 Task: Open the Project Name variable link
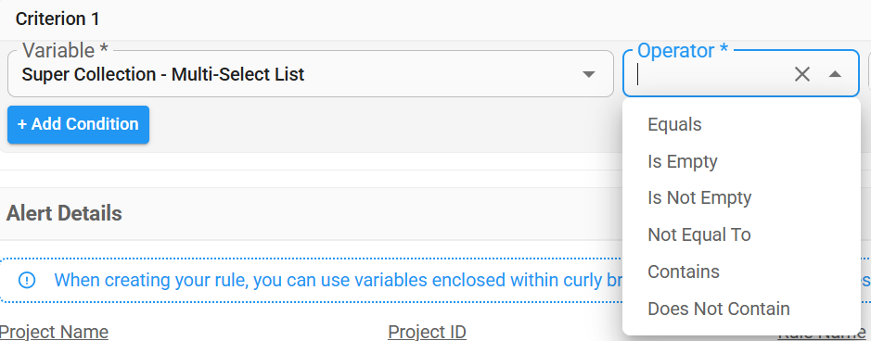(x=54, y=332)
